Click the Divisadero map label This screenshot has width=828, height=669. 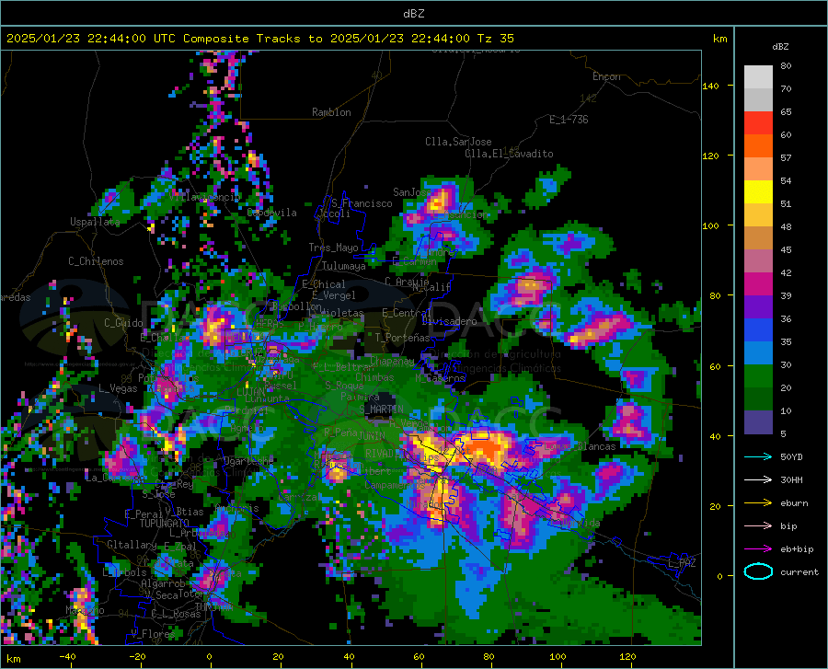[x=449, y=321]
